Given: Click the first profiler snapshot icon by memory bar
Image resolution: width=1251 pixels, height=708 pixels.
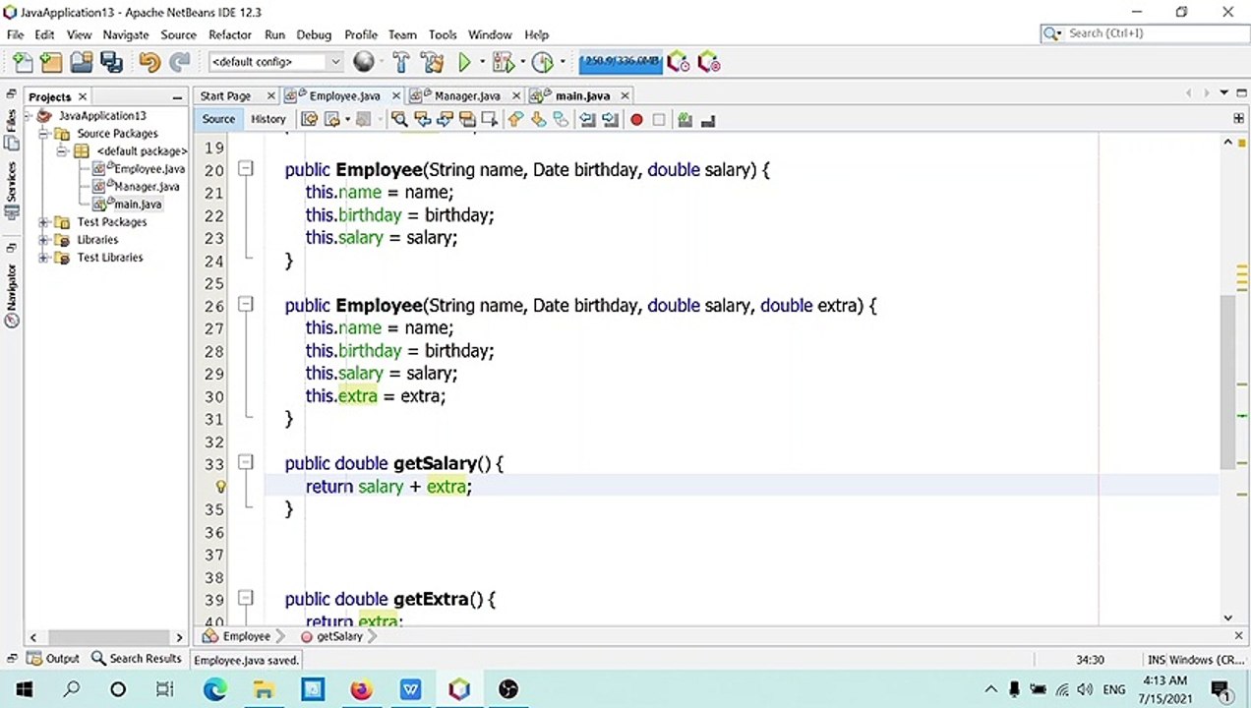Looking at the screenshot, I should click(x=678, y=62).
